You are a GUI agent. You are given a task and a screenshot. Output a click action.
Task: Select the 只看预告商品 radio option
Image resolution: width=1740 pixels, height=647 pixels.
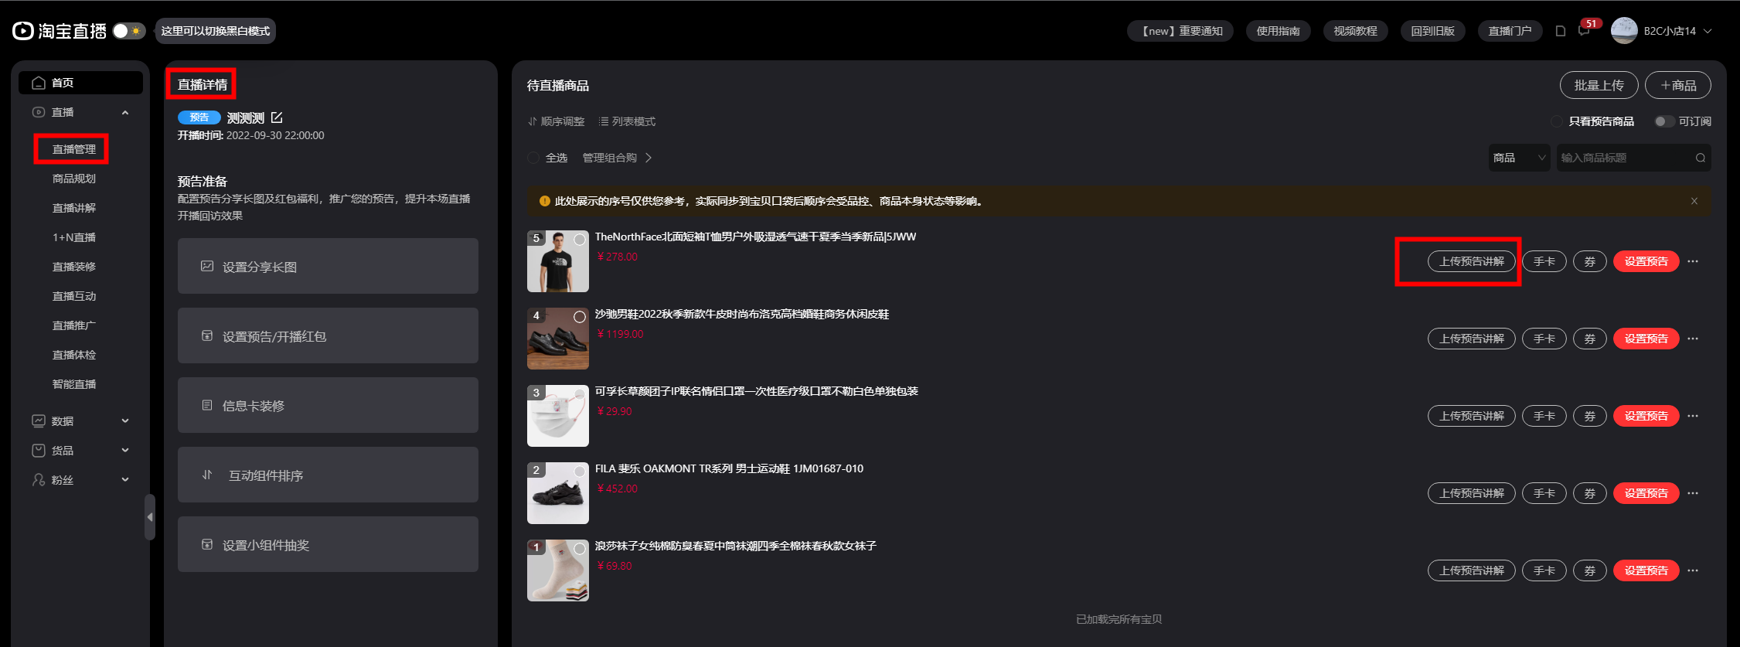coord(1557,121)
